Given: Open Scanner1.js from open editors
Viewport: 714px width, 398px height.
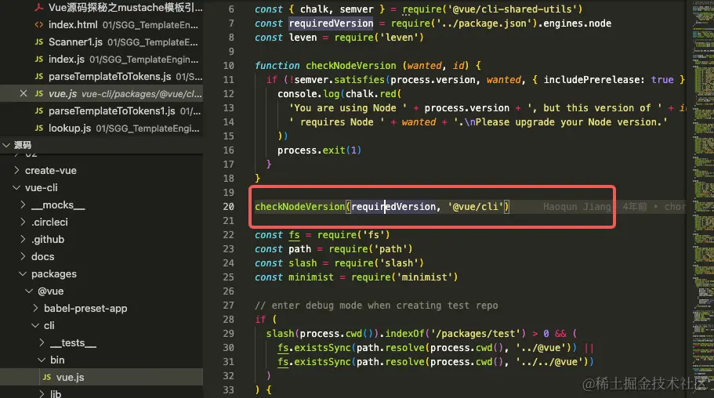Looking at the screenshot, I should point(101,42).
